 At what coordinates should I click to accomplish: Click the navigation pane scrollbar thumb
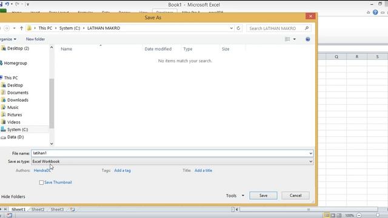point(52,104)
